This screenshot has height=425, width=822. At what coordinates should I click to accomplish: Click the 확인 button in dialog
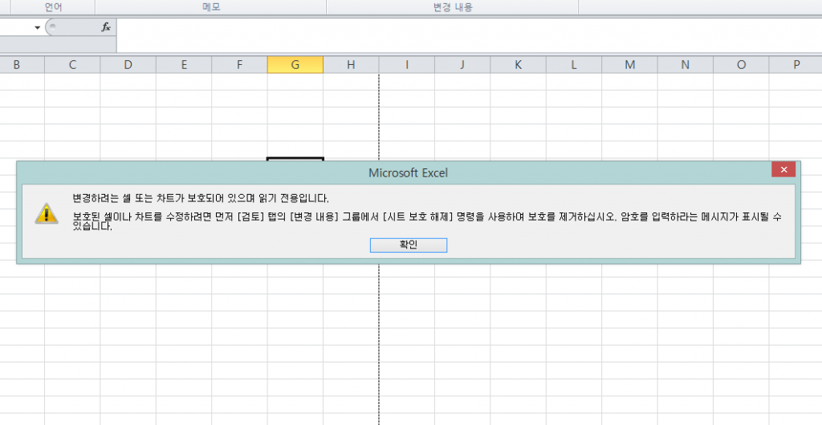click(409, 245)
